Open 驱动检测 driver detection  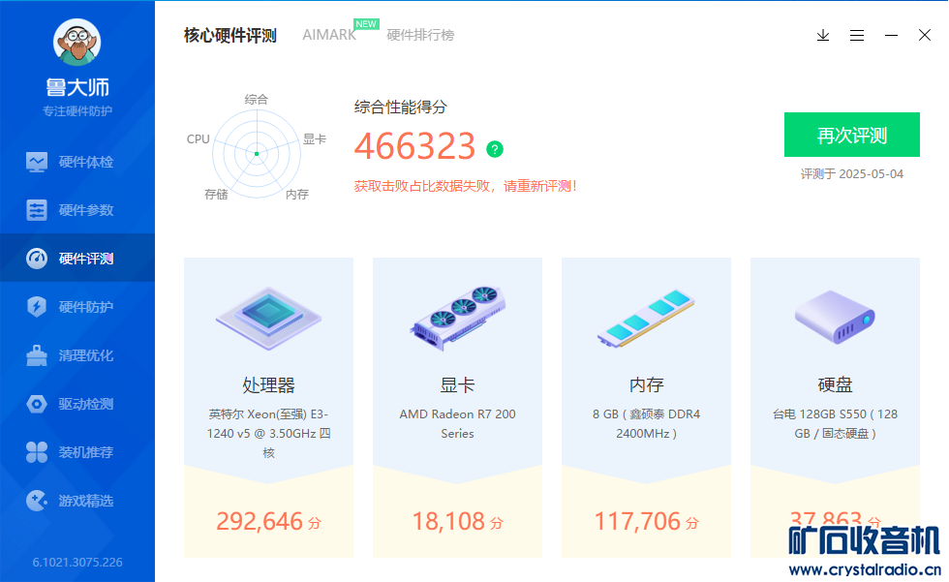pos(77,404)
